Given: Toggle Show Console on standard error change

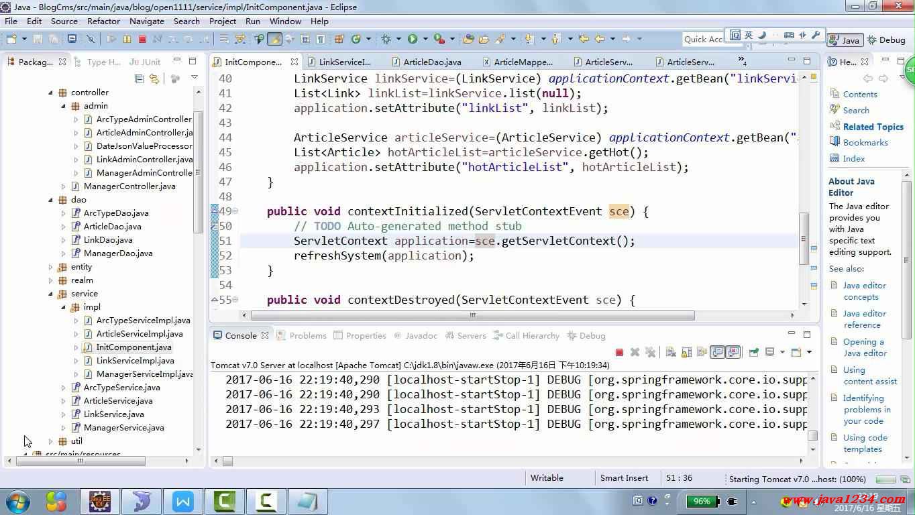Looking at the screenshot, I should 733,352.
